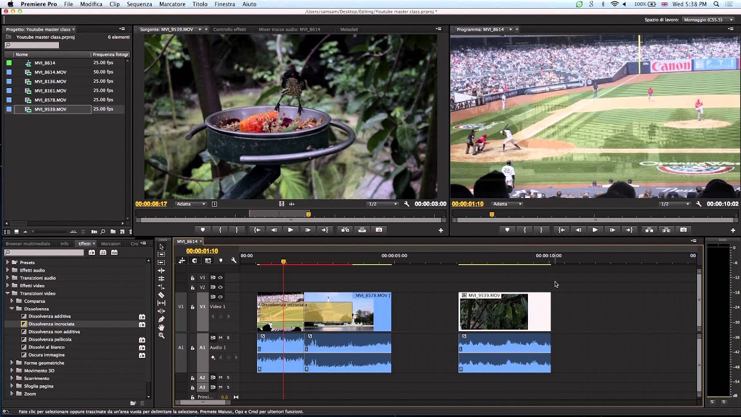This screenshot has width=741, height=417.
Task: Open the Marcatore menu
Action: (173, 4)
